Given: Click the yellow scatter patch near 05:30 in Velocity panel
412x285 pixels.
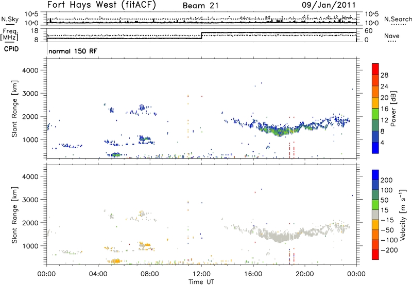Looking at the screenshot, I should coord(114,261).
